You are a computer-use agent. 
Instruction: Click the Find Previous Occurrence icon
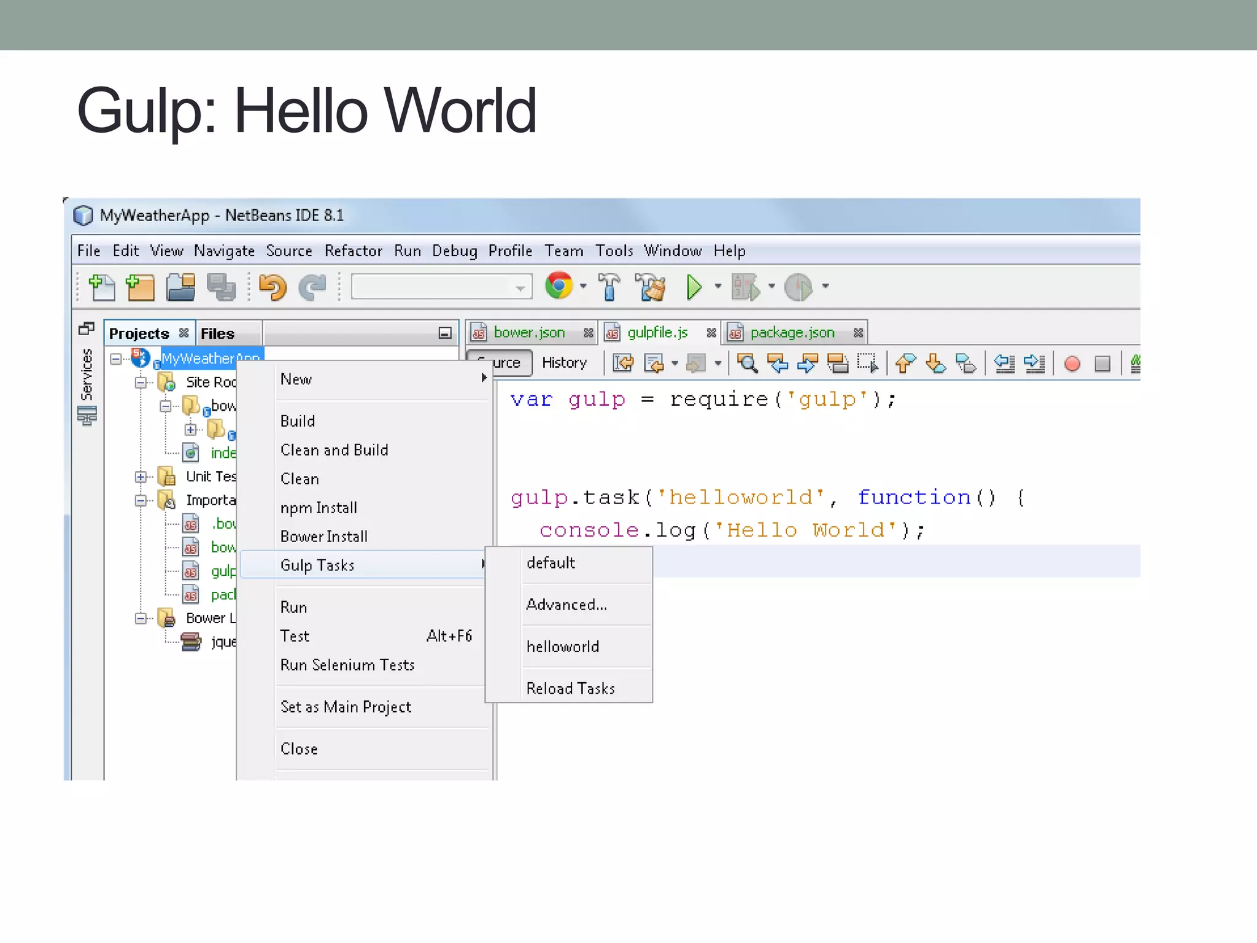pyautogui.click(x=778, y=363)
